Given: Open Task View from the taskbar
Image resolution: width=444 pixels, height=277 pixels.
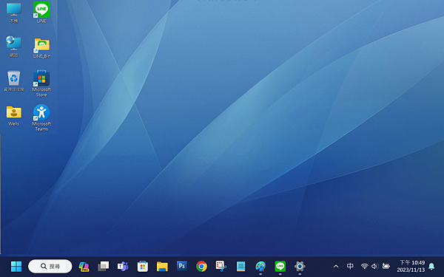Looking at the screenshot, I should pyautogui.click(x=104, y=266).
